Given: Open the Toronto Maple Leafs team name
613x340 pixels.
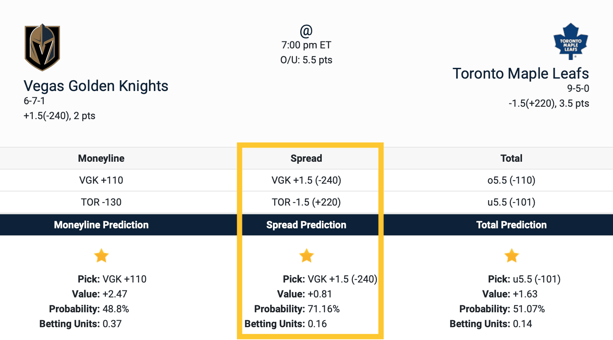Looking at the screenshot, I should (520, 74).
